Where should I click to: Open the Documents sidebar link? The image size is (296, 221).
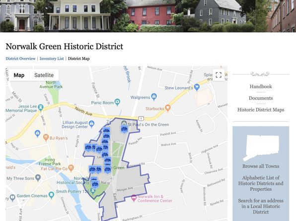pos(261,98)
